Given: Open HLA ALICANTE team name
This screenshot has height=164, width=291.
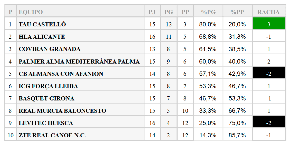Looking at the screenshot, I should click(x=42, y=37).
